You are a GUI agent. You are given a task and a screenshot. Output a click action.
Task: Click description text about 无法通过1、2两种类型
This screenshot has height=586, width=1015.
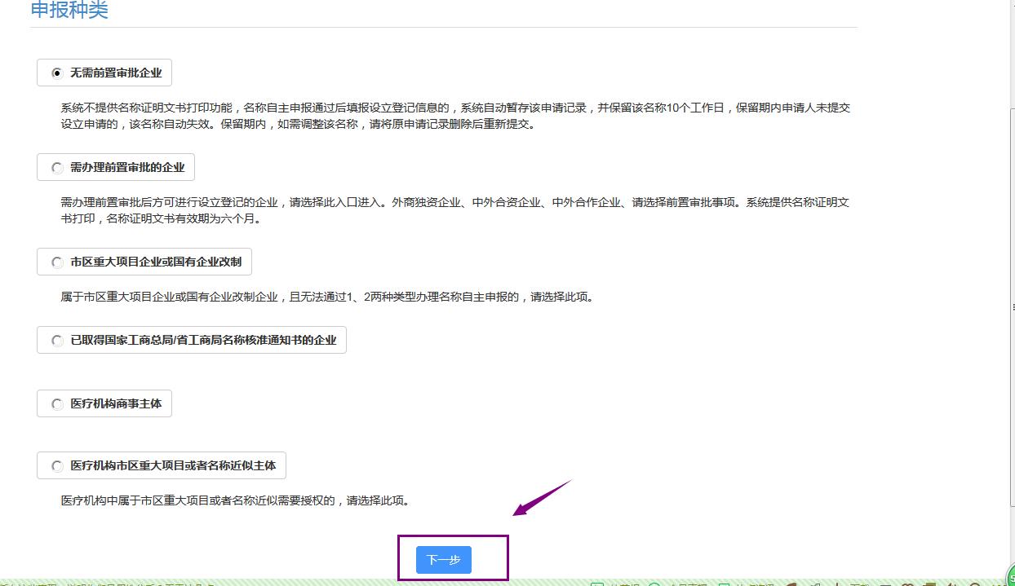[328, 297]
